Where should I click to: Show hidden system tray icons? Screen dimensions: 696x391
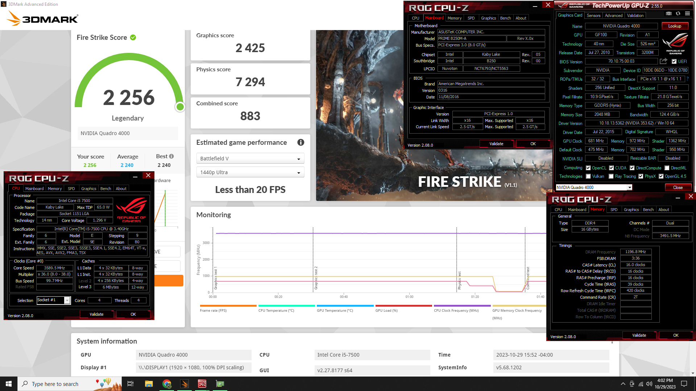click(x=623, y=384)
